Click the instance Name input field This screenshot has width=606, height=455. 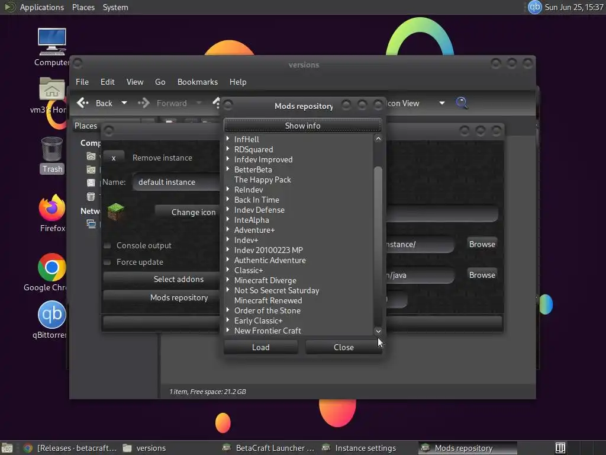tap(176, 182)
